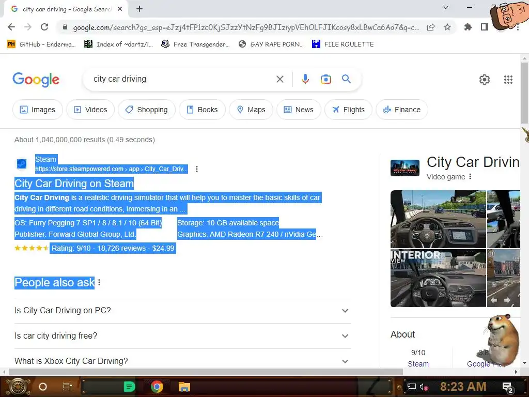Filter results by Videos

click(x=90, y=110)
